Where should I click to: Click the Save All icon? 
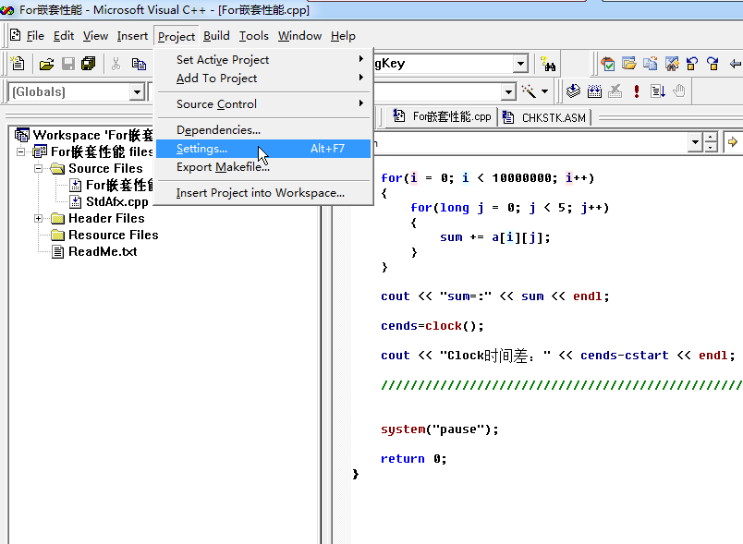click(x=89, y=64)
